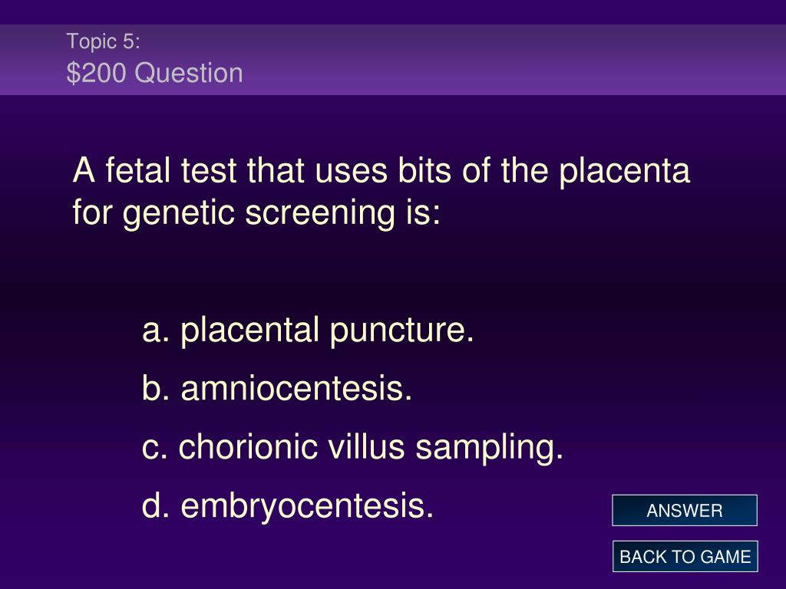Click the 'a.' letter marker
The height and width of the screenshot is (589, 786).
[156, 331]
